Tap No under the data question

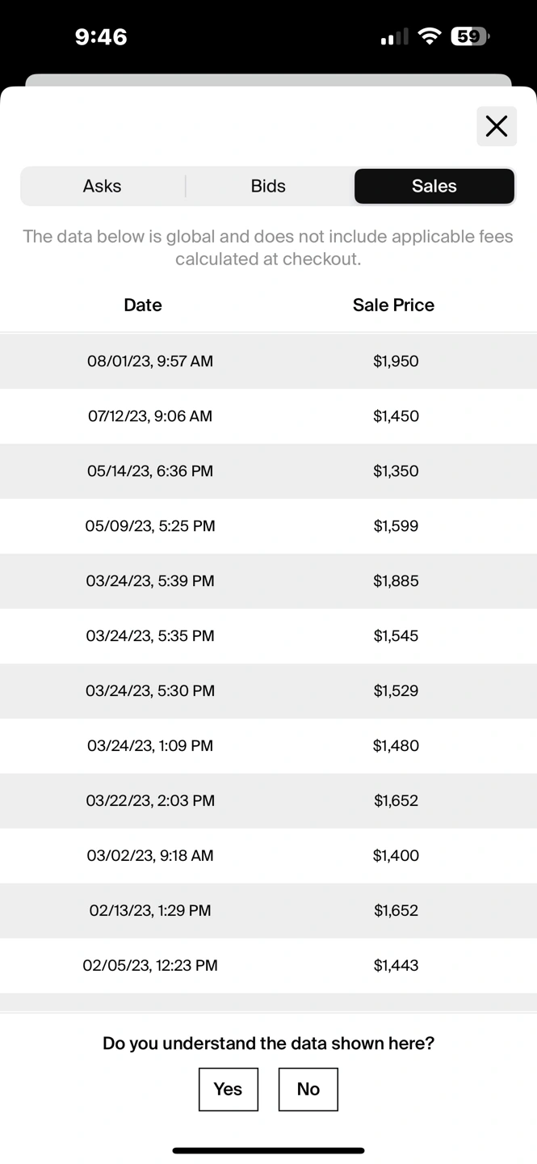tap(308, 1089)
